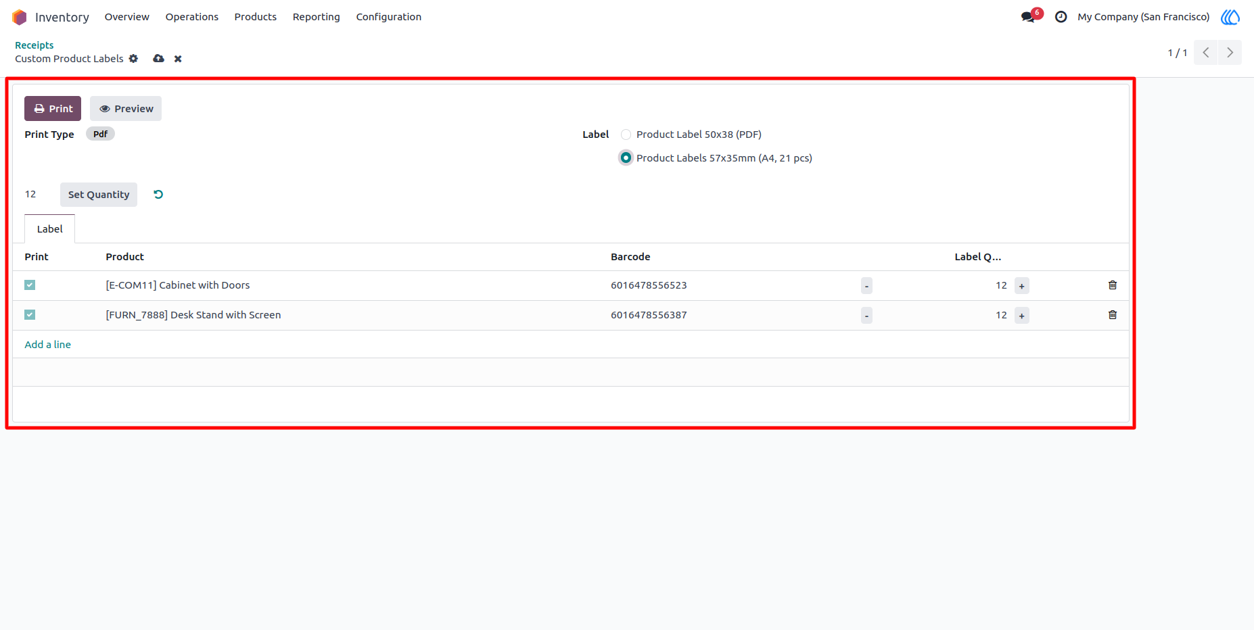Image resolution: width=1254 pixels, height=630 pixels.
Task: Open the Configuration menu
Action: pyautogui.click(x=389, y=17)
